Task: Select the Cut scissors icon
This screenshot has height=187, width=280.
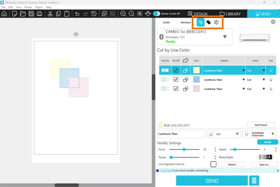Action: (x=50, y=14)
